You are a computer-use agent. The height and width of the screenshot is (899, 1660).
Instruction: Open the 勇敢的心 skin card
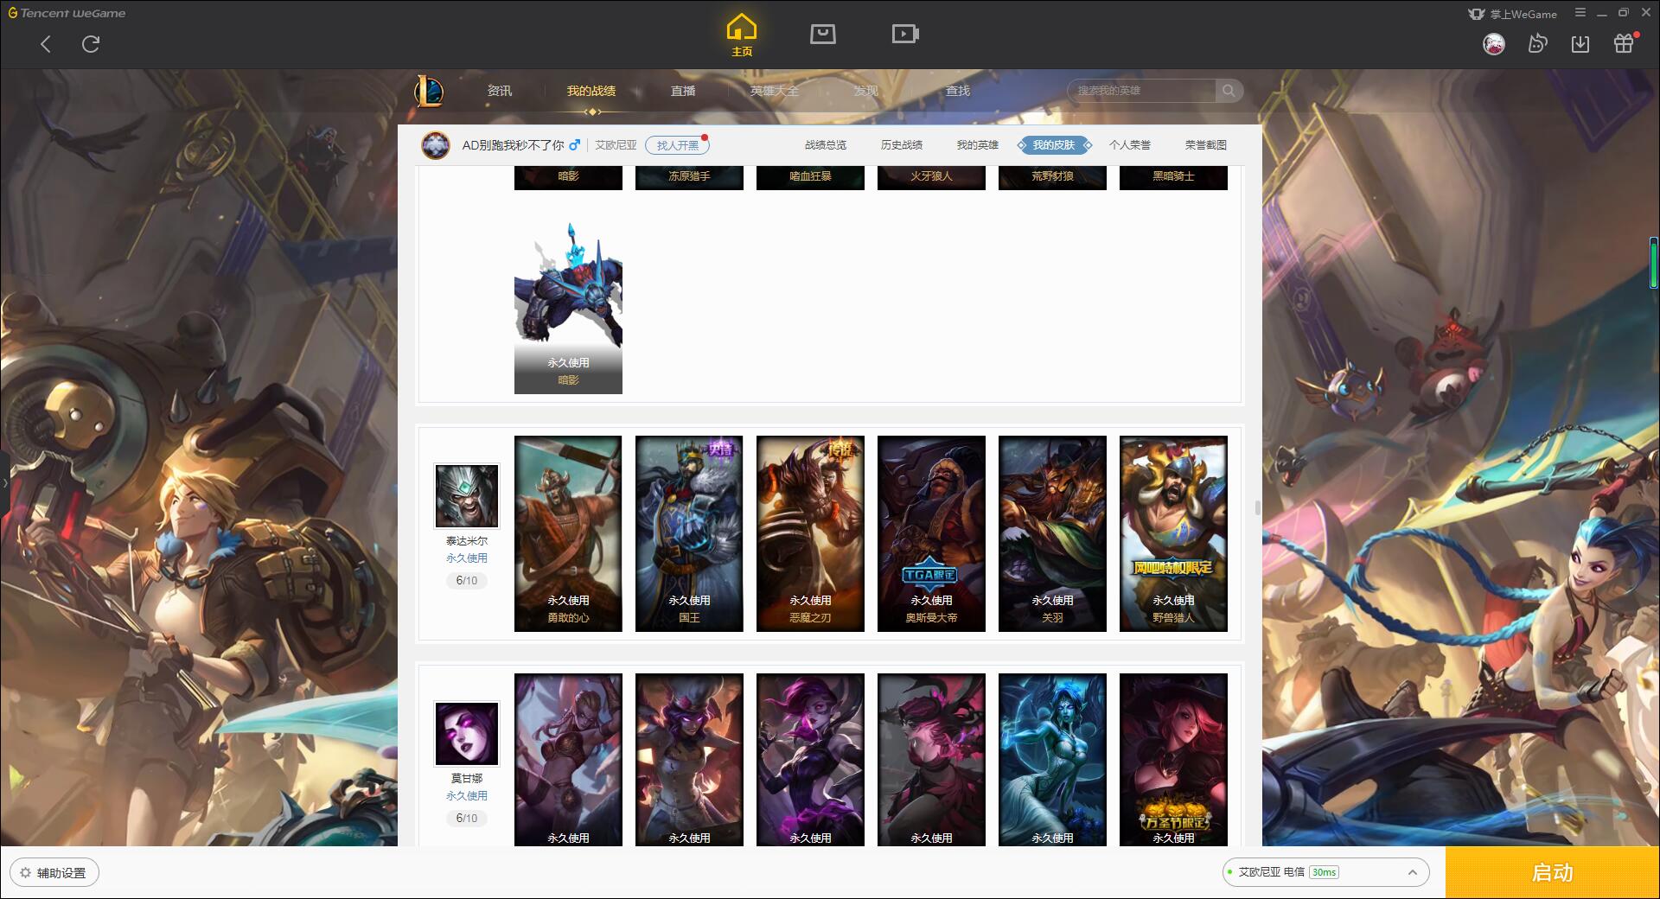pos(568,533)
